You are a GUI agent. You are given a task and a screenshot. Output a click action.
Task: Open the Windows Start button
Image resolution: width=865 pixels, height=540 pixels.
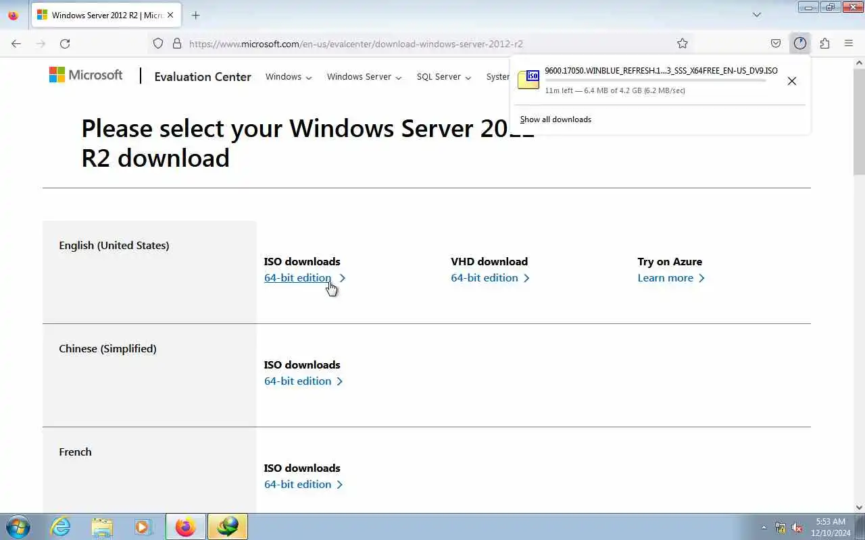18,526
